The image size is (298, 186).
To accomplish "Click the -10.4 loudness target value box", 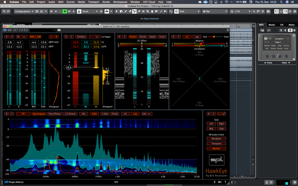I will pos(68,67).
